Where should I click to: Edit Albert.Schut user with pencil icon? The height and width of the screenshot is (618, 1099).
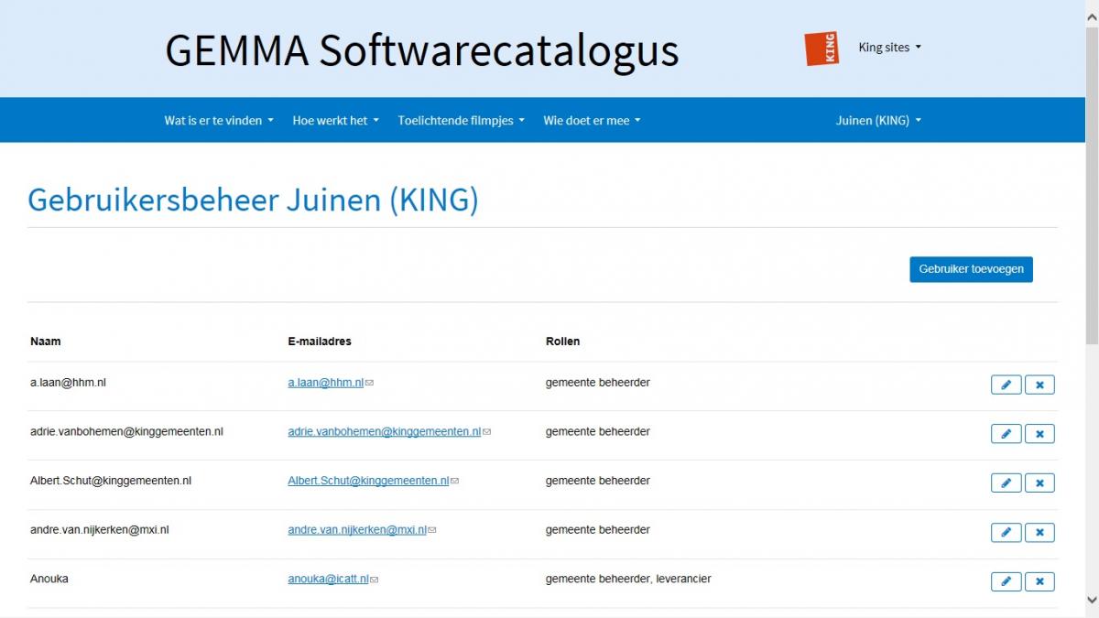click(1006, 482)
